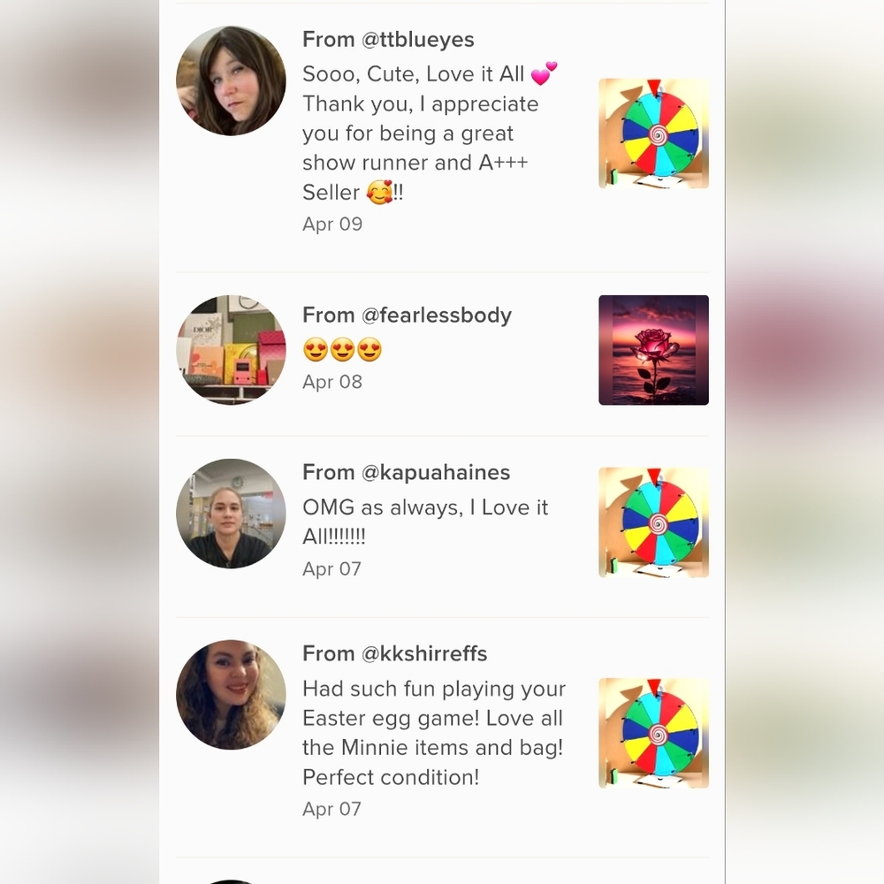Select the heart-eyes emoji review
The image size is (884, 884).
tap(342, 349)
